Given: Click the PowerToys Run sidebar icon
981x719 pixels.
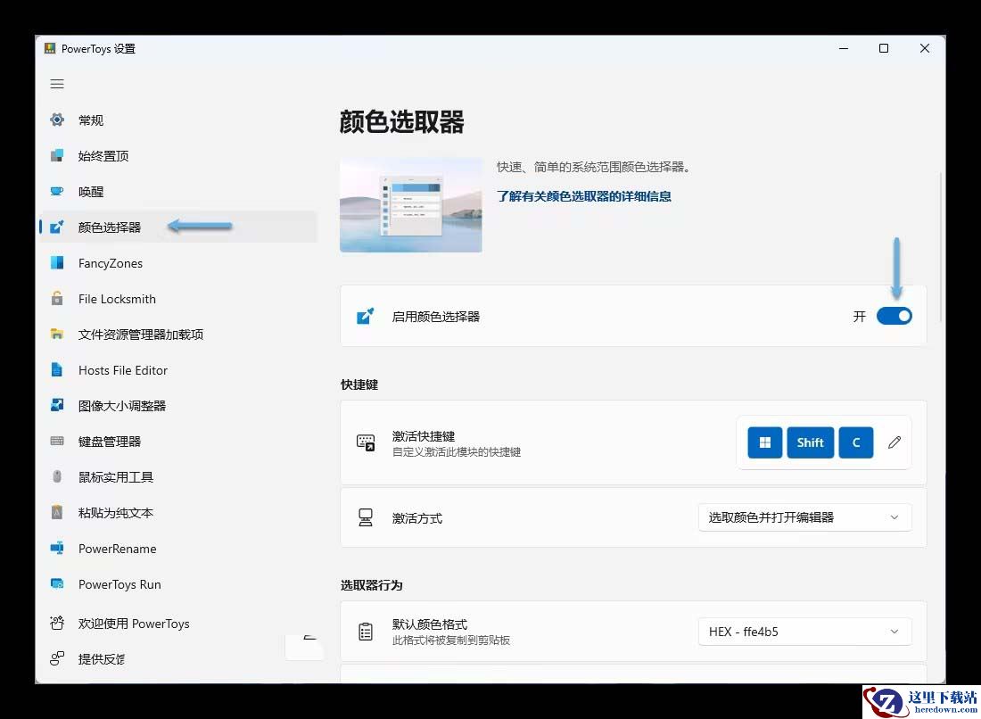Looking at the screenshot, I should (x=57, y=583).
